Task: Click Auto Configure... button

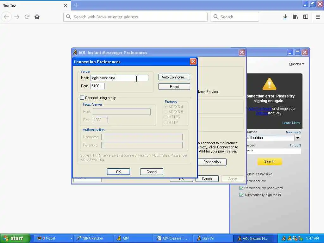Action: (174, 77)
